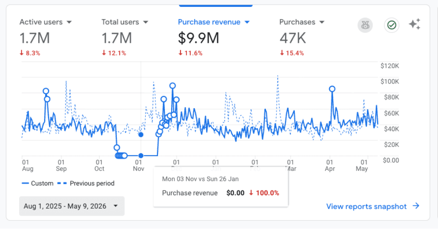Screen dimensions: 438x229
Task: Click the 01 Sep axis label
Action: coord(61,165)
